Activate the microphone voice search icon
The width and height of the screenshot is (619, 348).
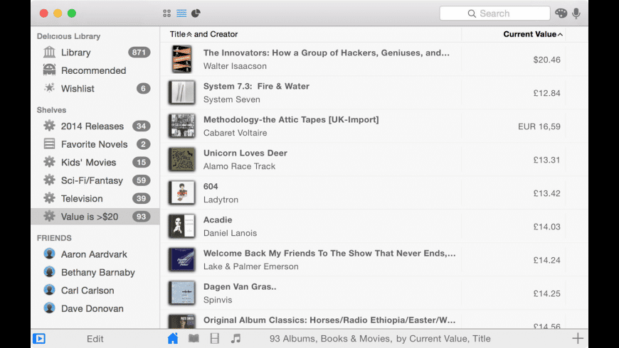pyautogui.click(x=576, y=13)
